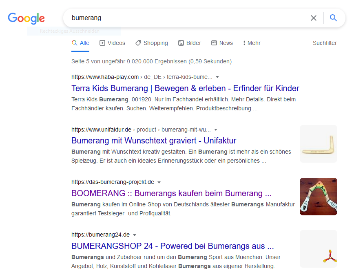Expand the unifaktur.de result dropdown arrow
The width and height of the screenshot is (354, 275).
coord(216,130)
